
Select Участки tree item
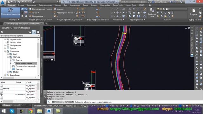click(x=19, y=69)
